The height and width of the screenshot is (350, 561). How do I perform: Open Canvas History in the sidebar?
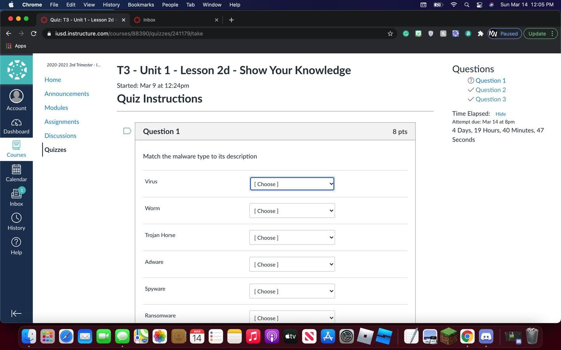point(16,222)
